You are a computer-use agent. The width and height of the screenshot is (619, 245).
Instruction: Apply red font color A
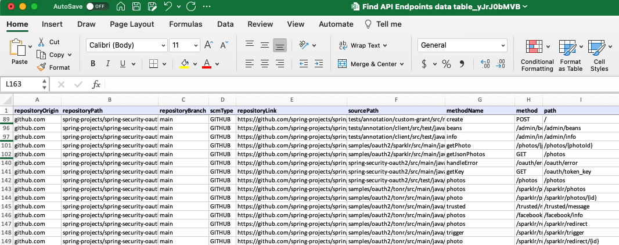[x=207, y=63]
